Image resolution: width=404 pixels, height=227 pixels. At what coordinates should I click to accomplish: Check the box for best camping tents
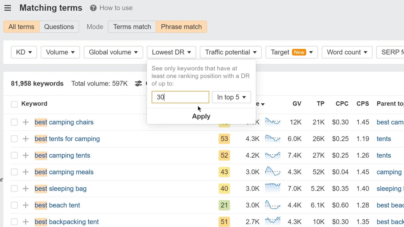[14, 155]
